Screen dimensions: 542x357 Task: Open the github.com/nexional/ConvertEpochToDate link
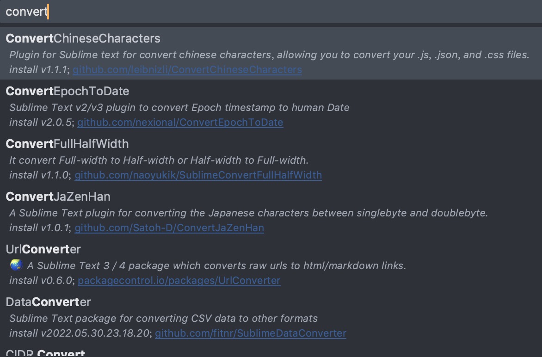click(x=180, y=123)
